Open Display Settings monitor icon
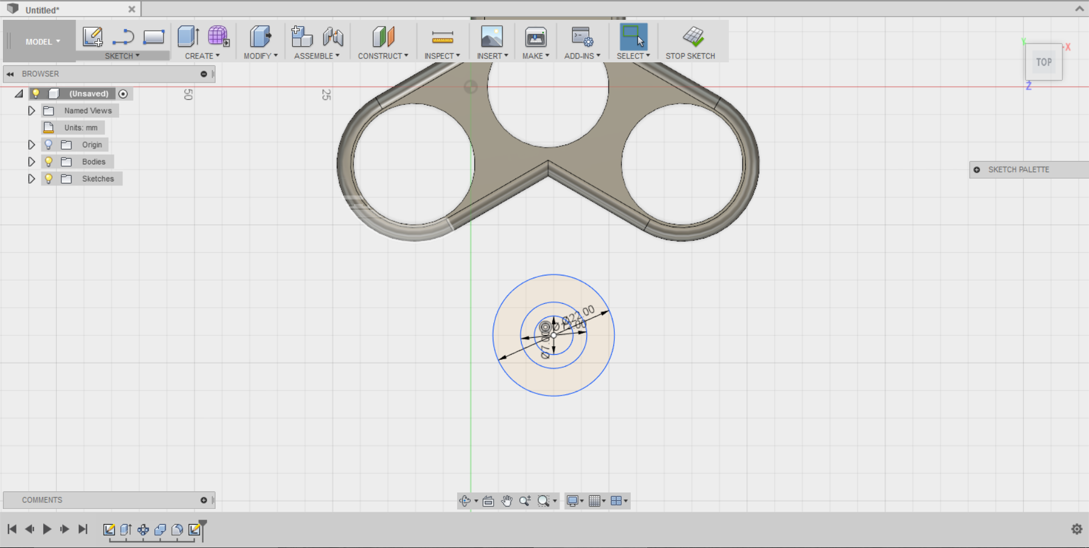The height and width of the screenshot is (548, 1089). (x=572, y=501)
